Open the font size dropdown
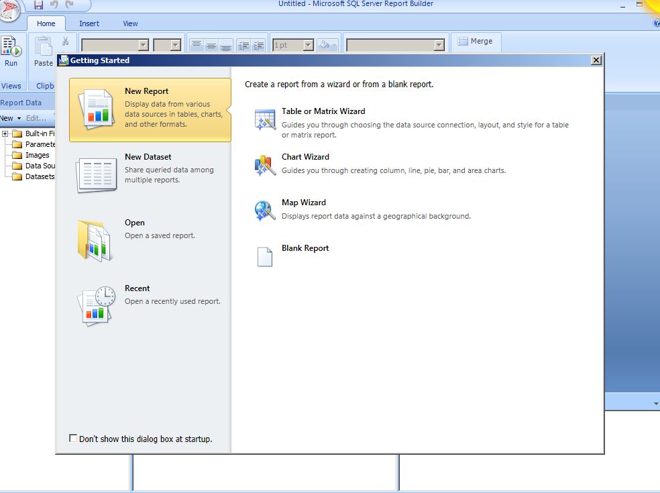The height and width of the screenshot is (493, 660). [x=176, y=45]
